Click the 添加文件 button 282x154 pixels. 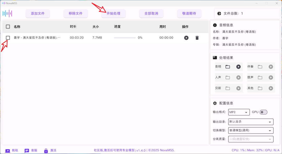click(38, 14)
